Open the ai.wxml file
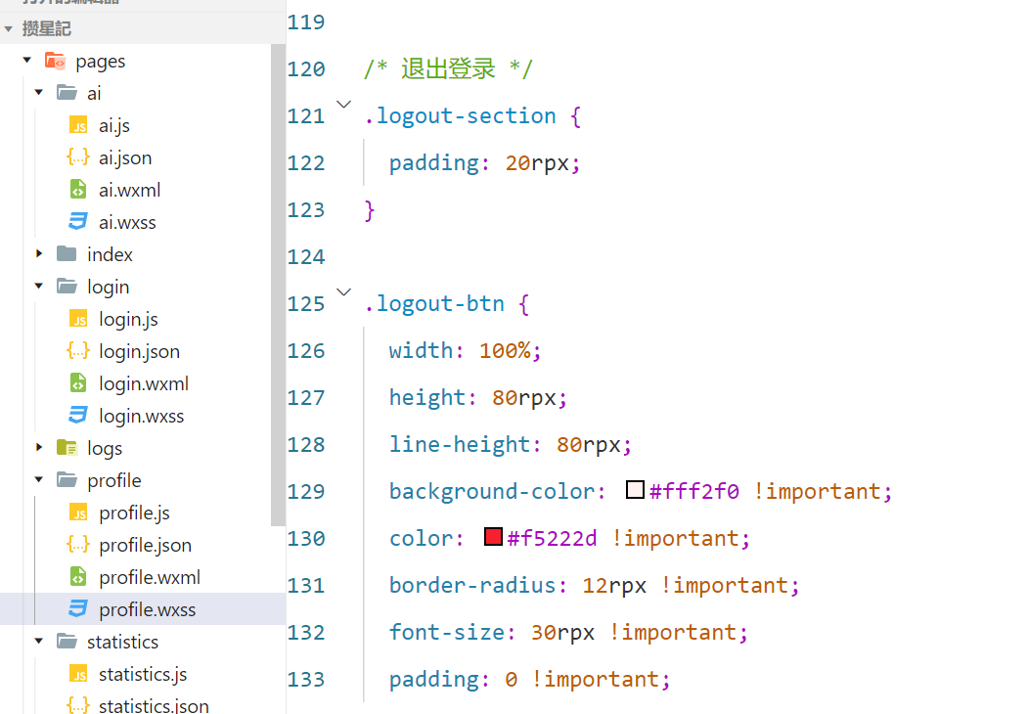The width and height of the screenshot is (1028, 714). [130, 190]
